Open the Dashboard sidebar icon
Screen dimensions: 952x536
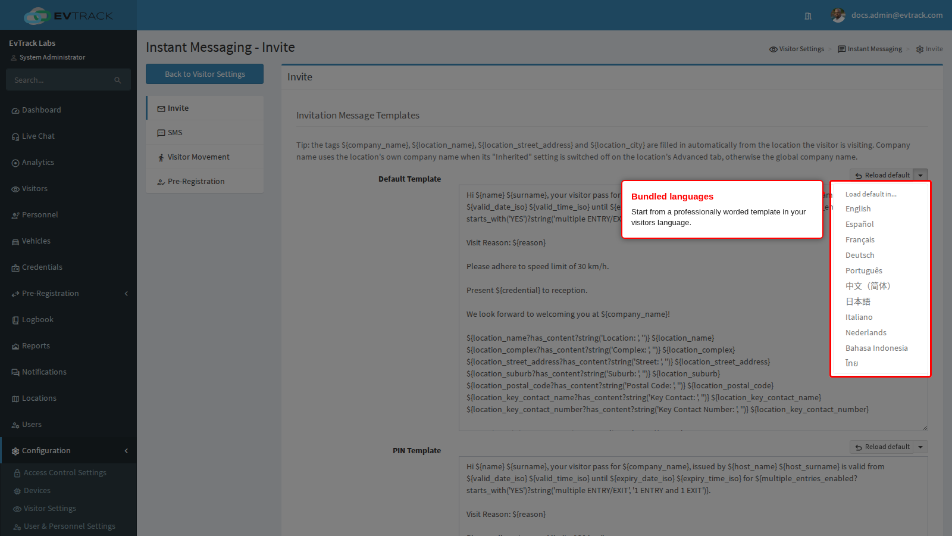pyautogui.click(x=15, y=110)
